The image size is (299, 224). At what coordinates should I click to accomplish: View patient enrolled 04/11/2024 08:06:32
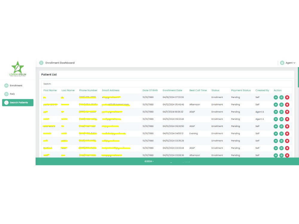[276, 112]
